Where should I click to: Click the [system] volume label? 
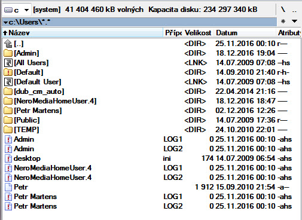click(47, 10)
